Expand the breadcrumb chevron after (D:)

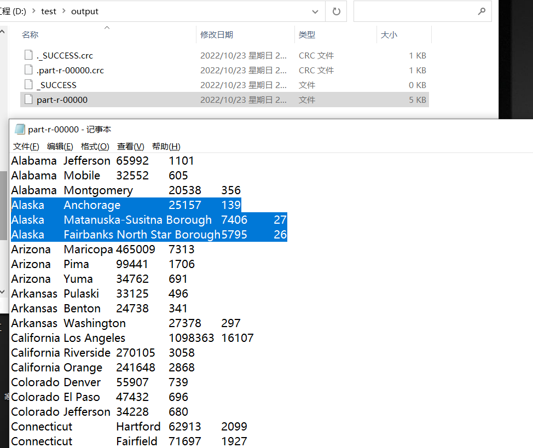[33, 11]
